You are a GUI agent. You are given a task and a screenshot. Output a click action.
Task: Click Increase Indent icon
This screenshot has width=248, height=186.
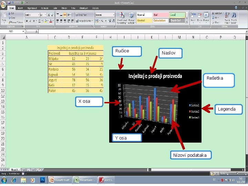[72, 21]
